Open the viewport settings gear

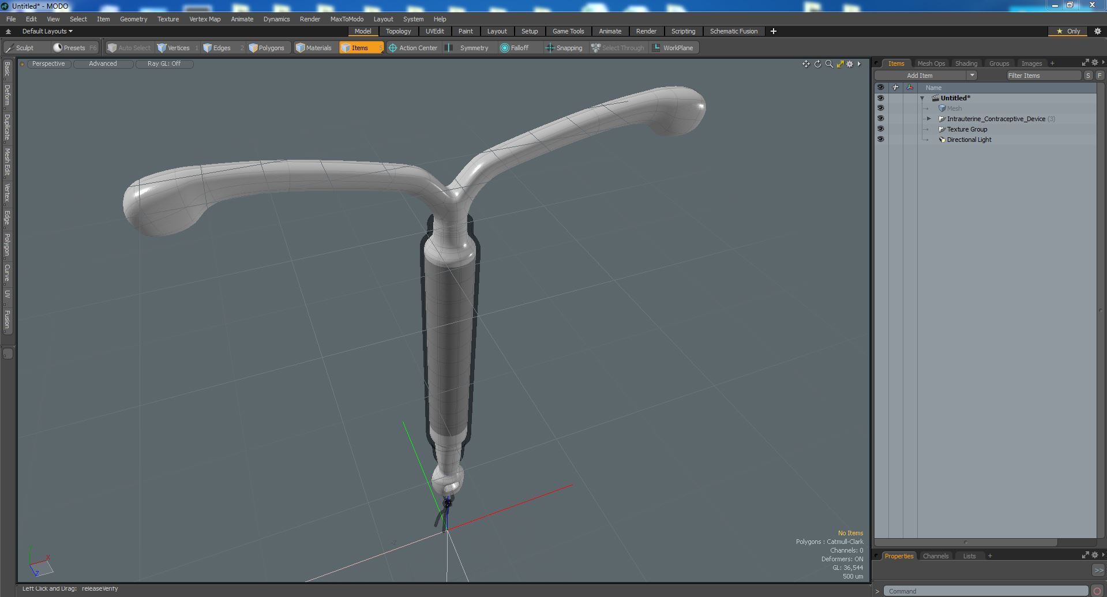tap(850, 64)
